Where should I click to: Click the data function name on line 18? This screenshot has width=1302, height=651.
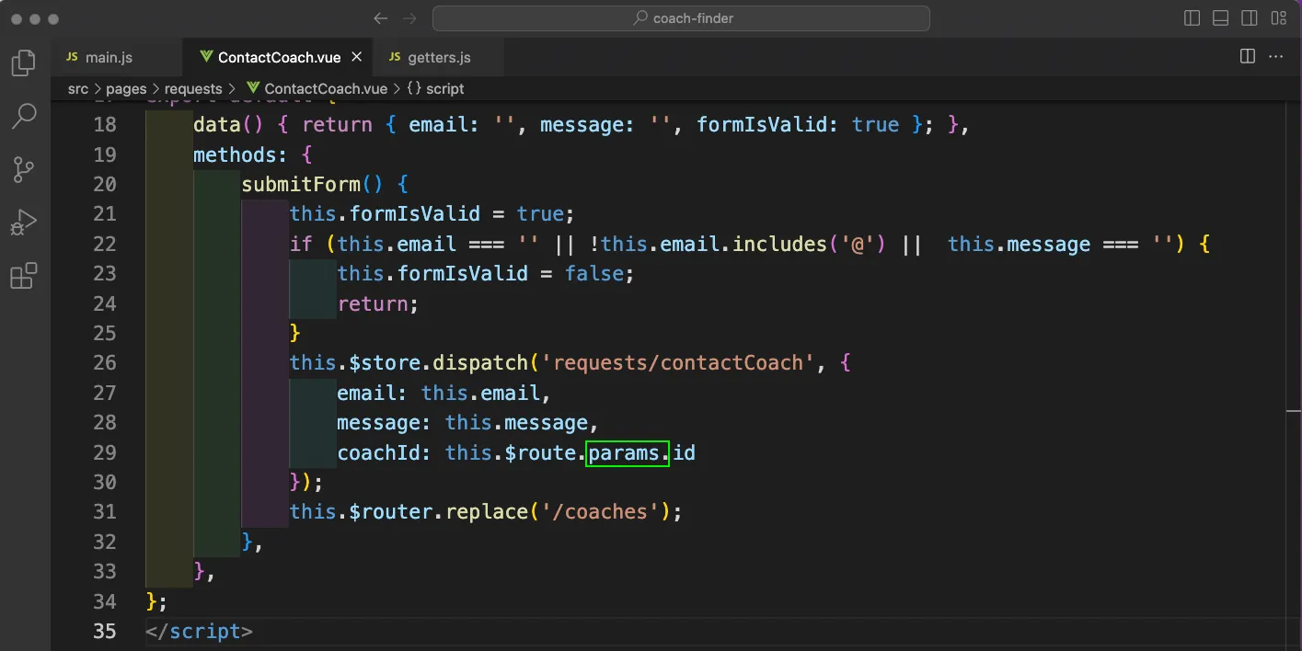pyautogui.click(x=217, y=125)
